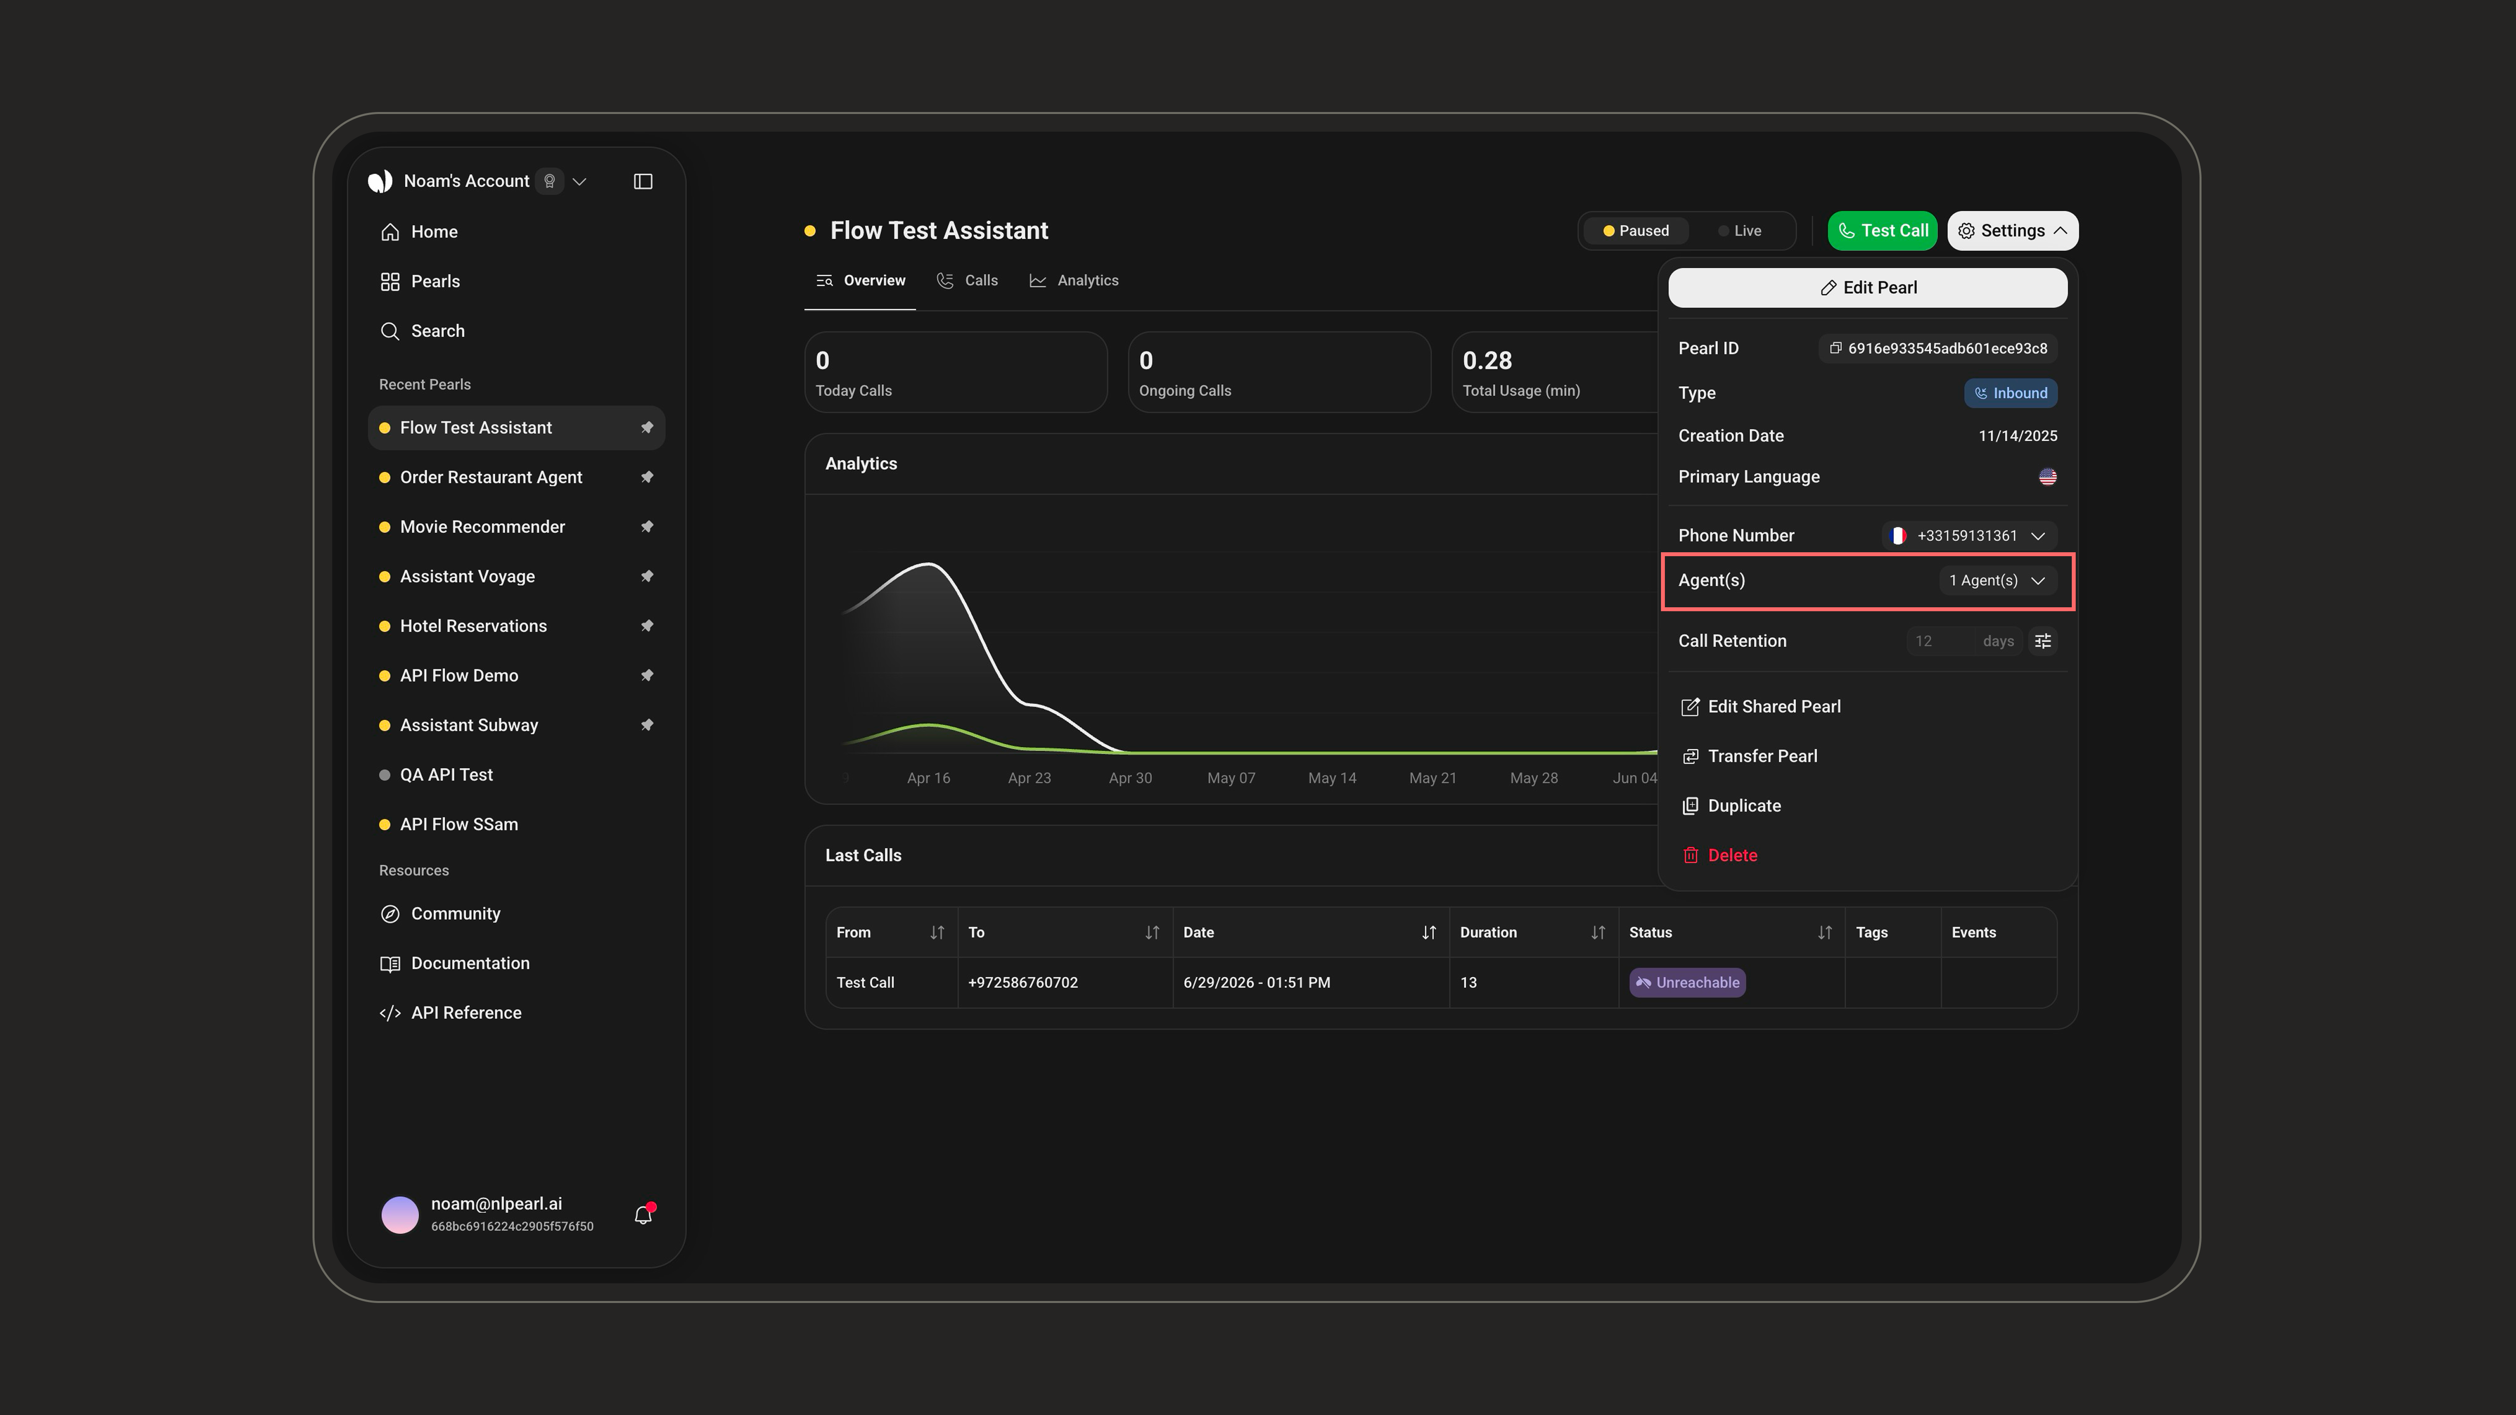Image resolution: width=2516 pixels, height=1415 pixels.
Task: Click the Edit Pearl button
Action: coord(1867,288)
